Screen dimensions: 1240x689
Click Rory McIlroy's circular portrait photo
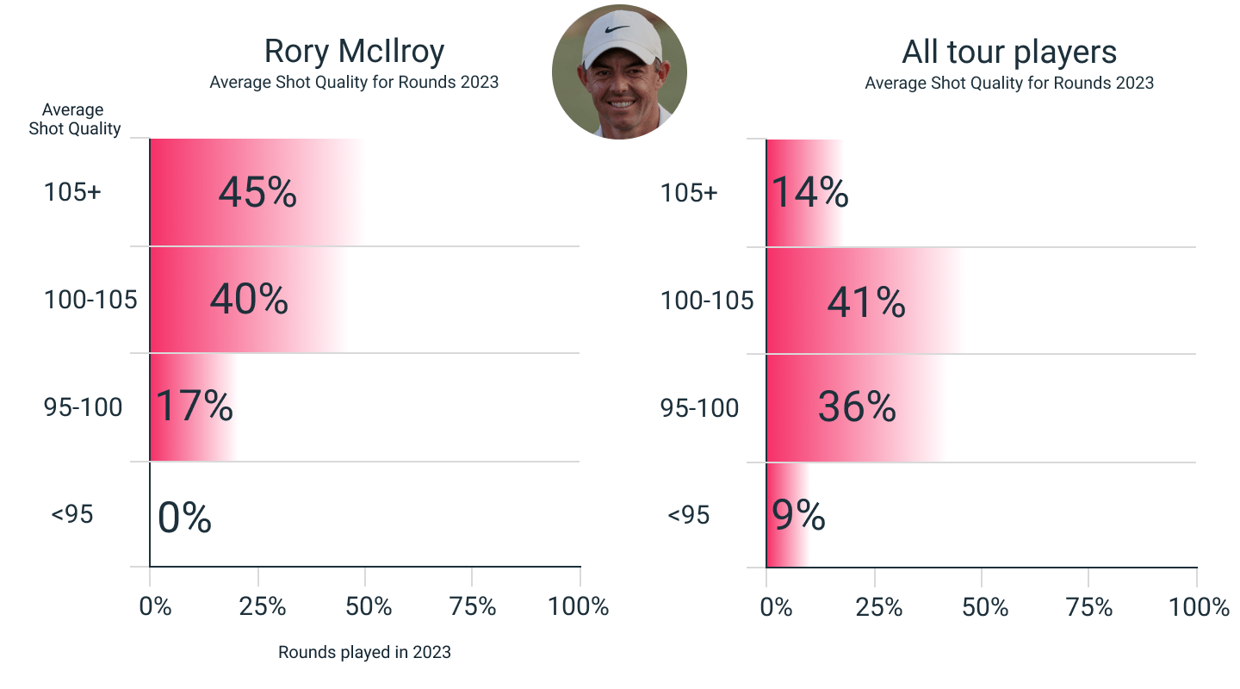(x=619, y=71)
